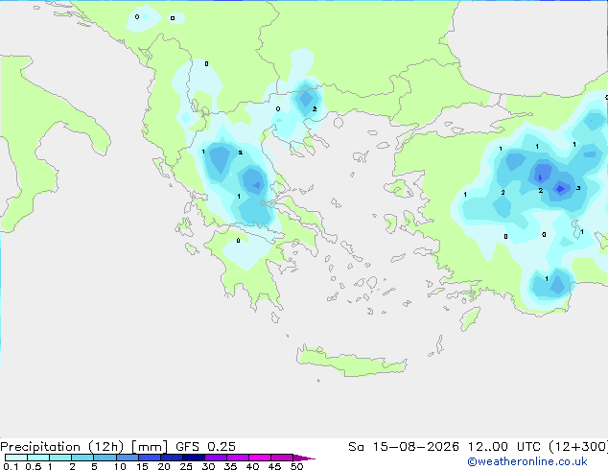Click the 25–30 mm navy legend box
Image resolution: width=608 pixels, height=470 pixels.
pyautogui.click(x=193, y=458)
